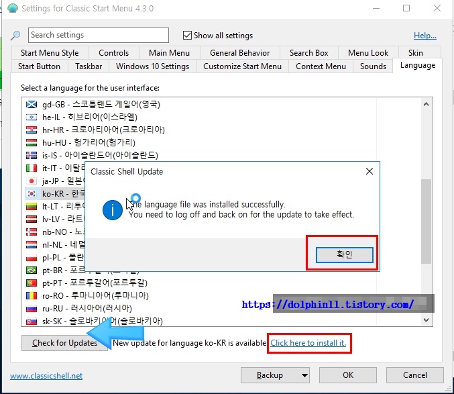Open the Start Button tab
The image size is (454, 394).
(39, 66)
